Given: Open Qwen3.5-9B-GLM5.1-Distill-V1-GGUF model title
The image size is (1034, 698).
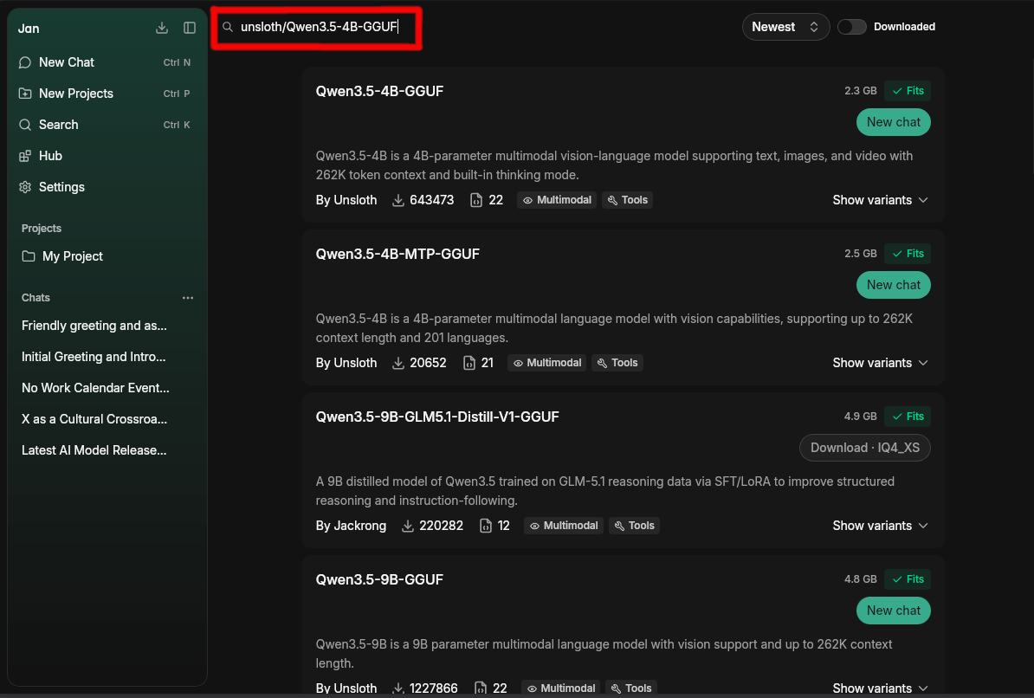Looking at the screenshot, I should (x=437, y=417).
